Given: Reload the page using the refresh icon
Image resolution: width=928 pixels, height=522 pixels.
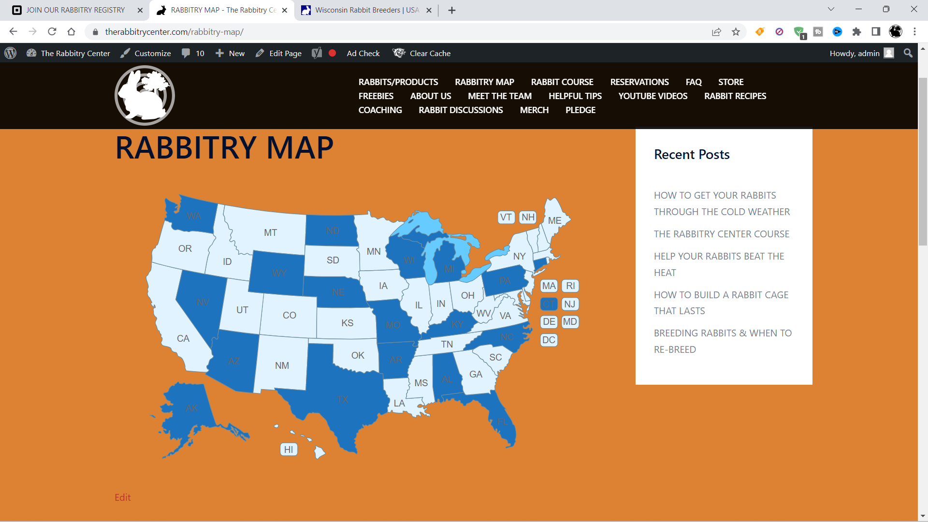Looking at the screenshot, I should (x=52, y=32).
